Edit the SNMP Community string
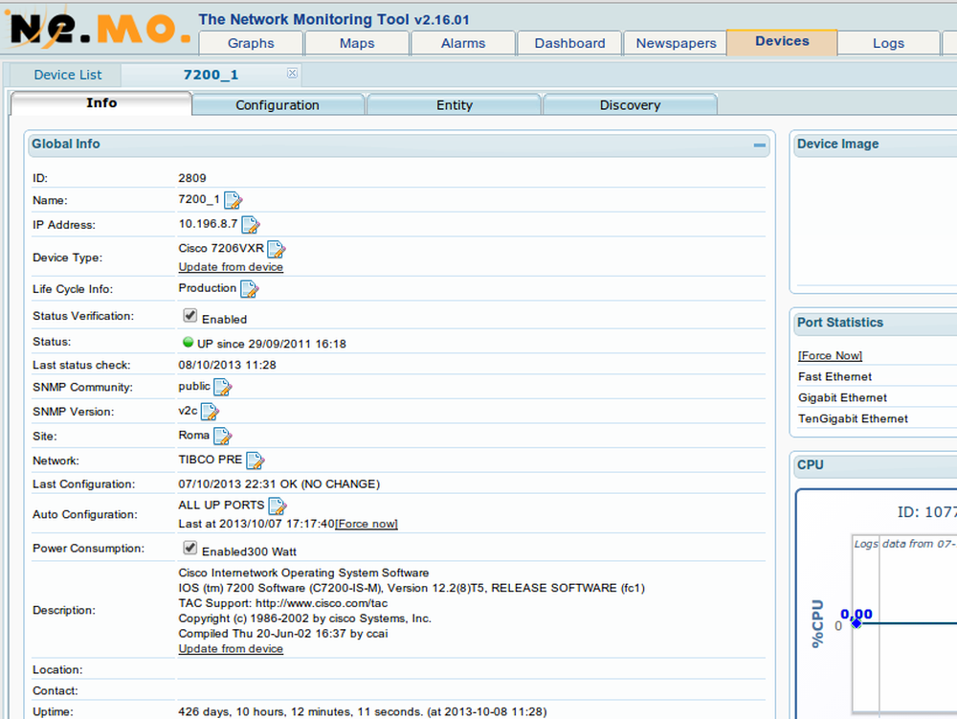The height and width of the screenshot is (719, 957). (x=222, y=387)
